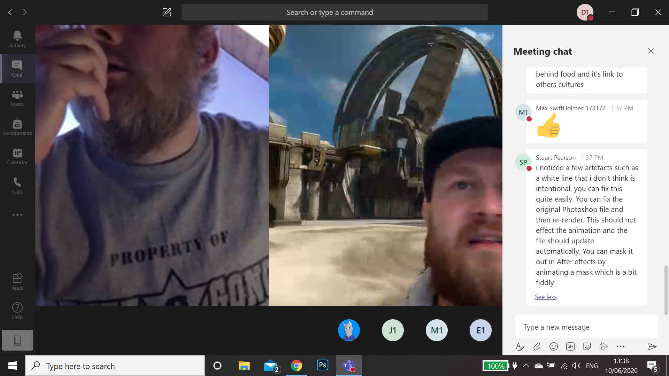669x376 pixels.
Task: Open the Teams section
Action: pyautogui.click(x=17, y=98)
